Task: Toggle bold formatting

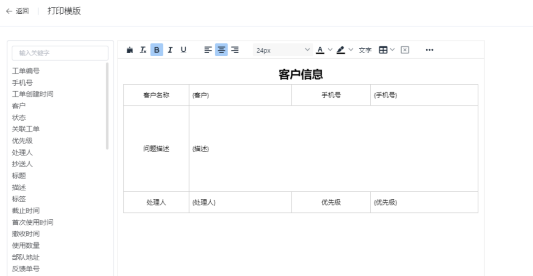Action: [157, 50]
